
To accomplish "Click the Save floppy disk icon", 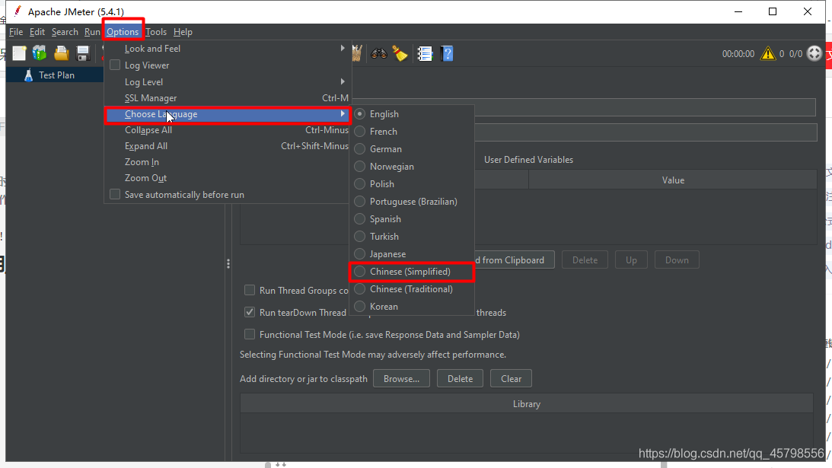I will pyautogui.click(x=83, y=53).
